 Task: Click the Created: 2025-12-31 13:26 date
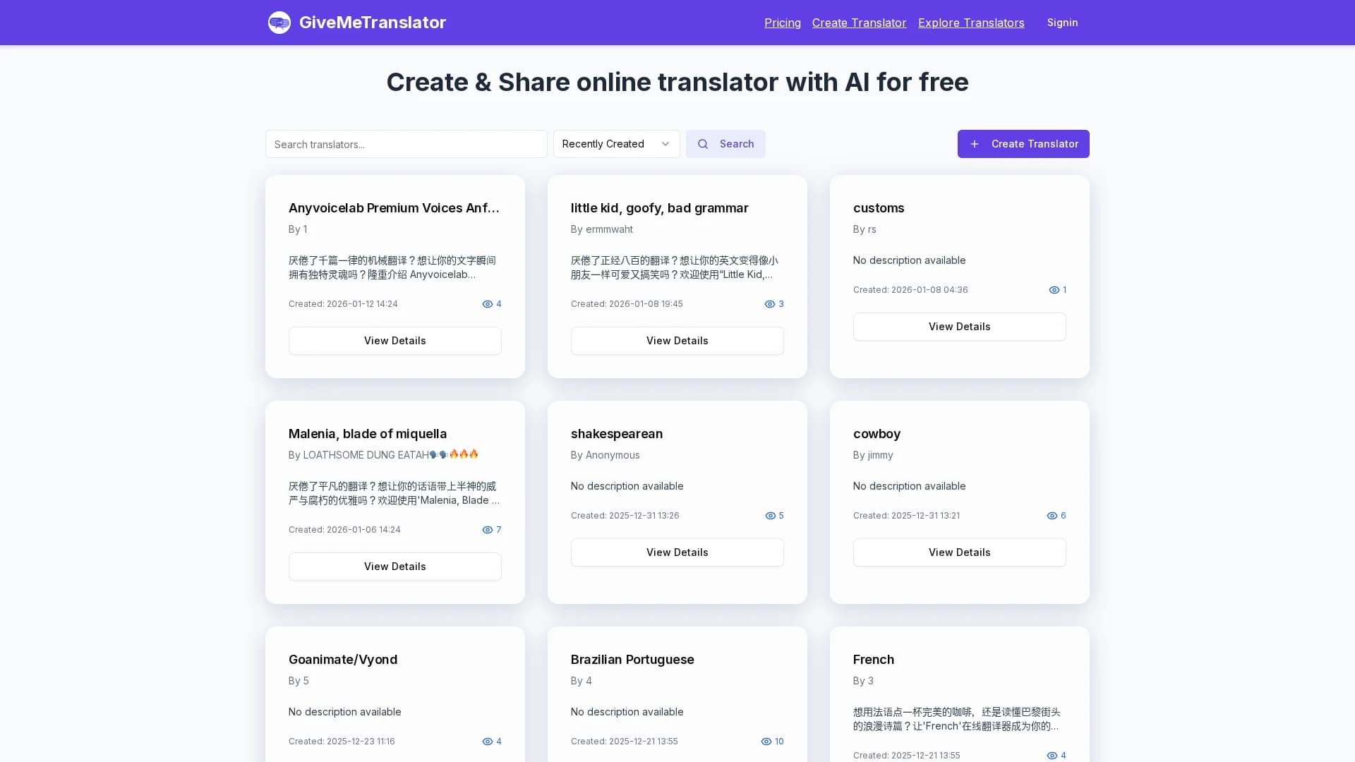[625, 516]
